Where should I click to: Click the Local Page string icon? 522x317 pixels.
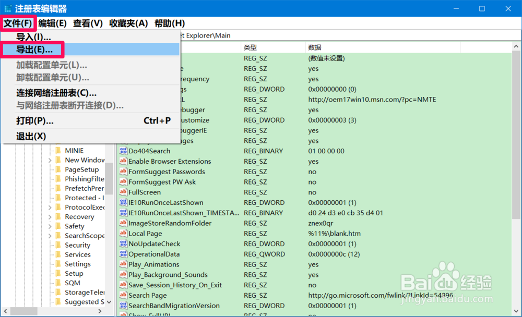123,233
